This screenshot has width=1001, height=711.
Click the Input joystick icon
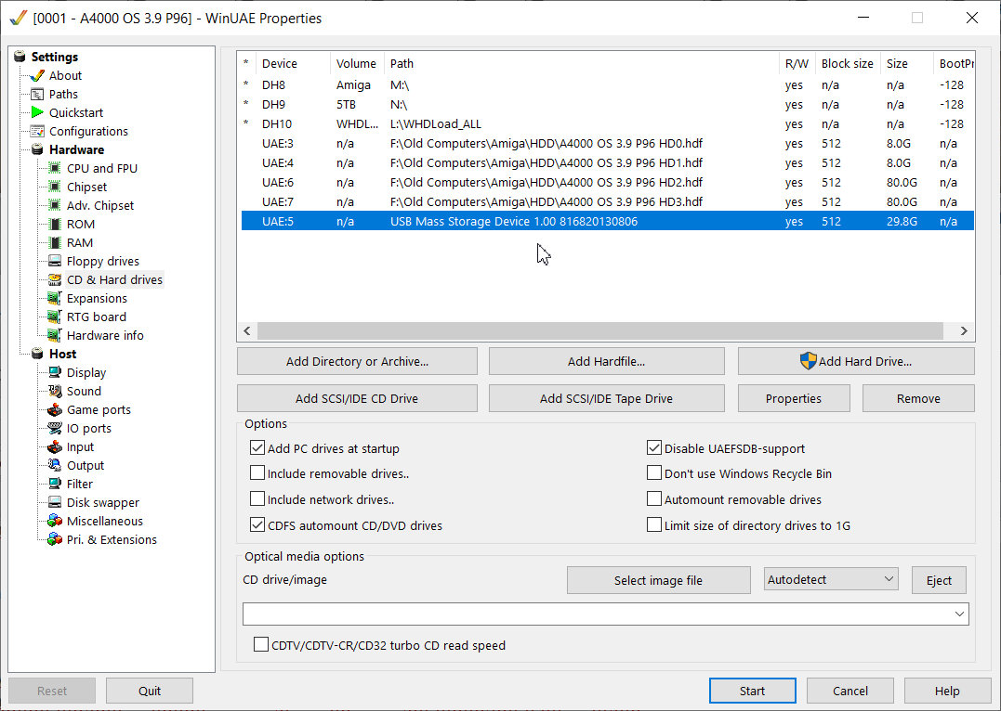(x=55, y=447)
